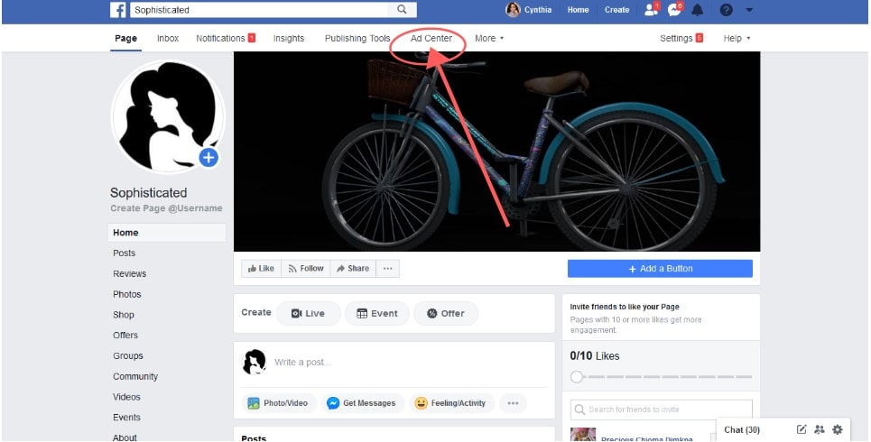Add Photo/Video to the post
This screenshot has width=871, height=442.
coord(278,403)
